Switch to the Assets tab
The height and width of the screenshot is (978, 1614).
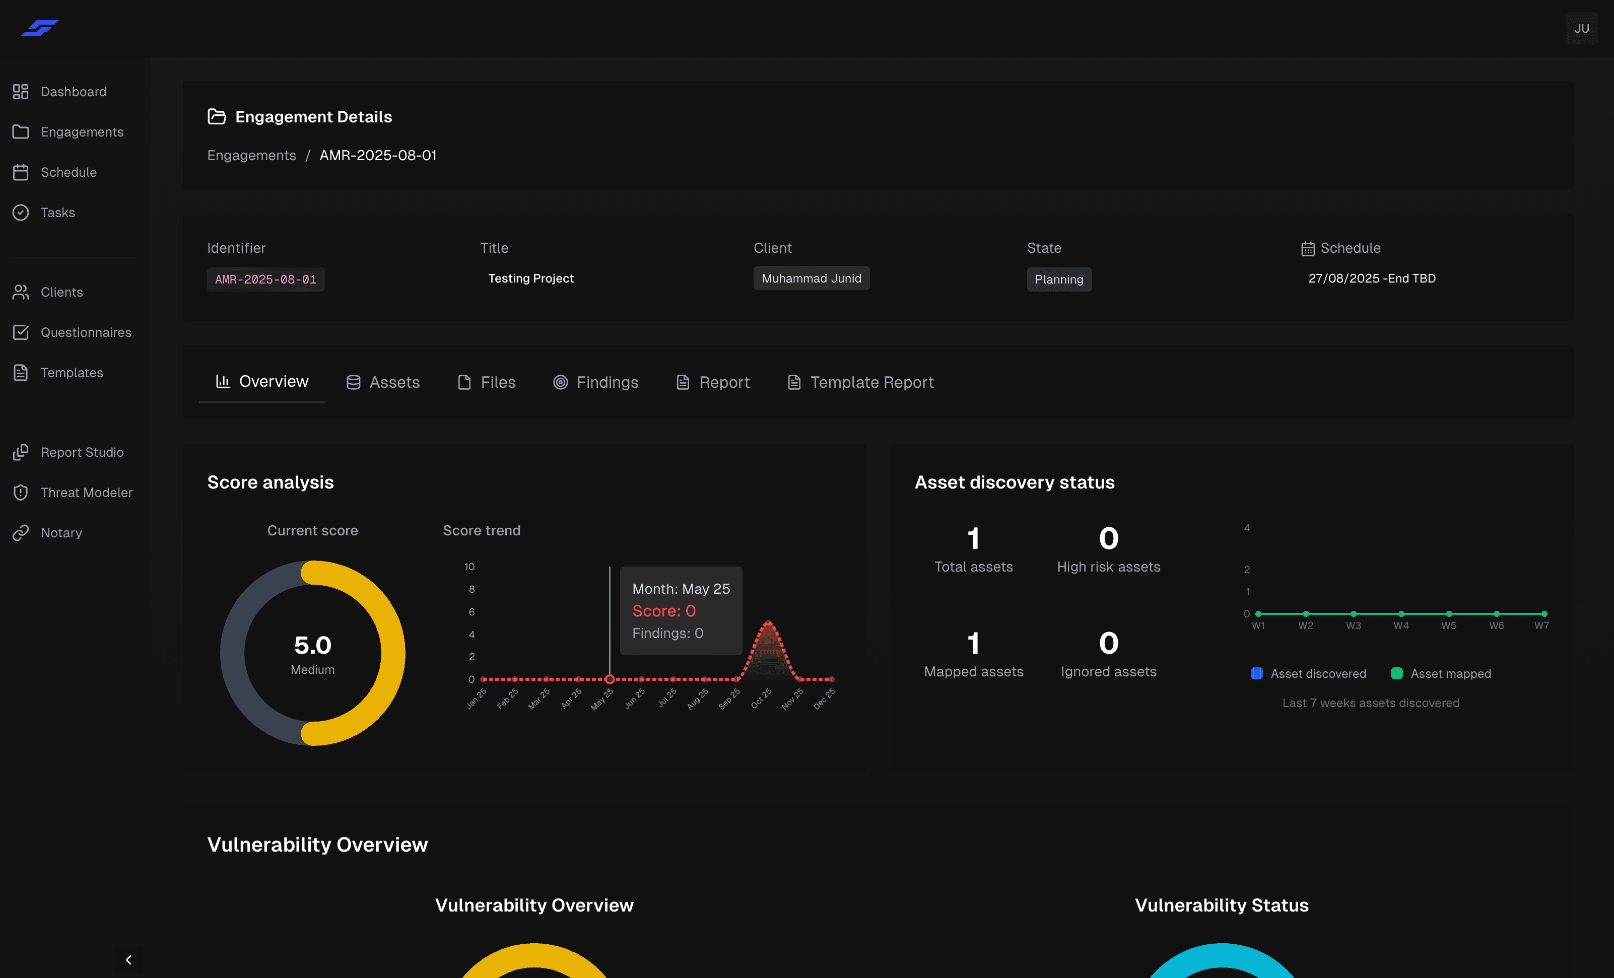coord(383,382)
